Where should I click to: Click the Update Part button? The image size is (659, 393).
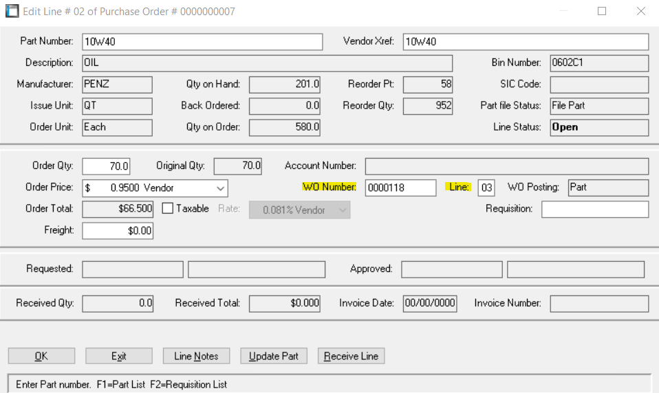point(273,356)
